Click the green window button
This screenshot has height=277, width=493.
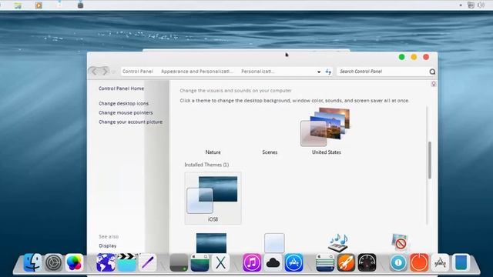401,57
